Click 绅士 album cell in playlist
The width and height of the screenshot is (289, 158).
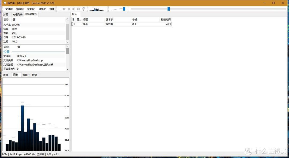[x=134, y=24]
